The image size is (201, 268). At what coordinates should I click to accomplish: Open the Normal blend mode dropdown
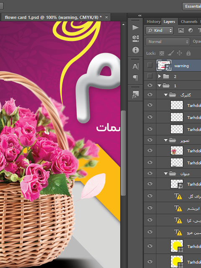[x=167, y=41]
